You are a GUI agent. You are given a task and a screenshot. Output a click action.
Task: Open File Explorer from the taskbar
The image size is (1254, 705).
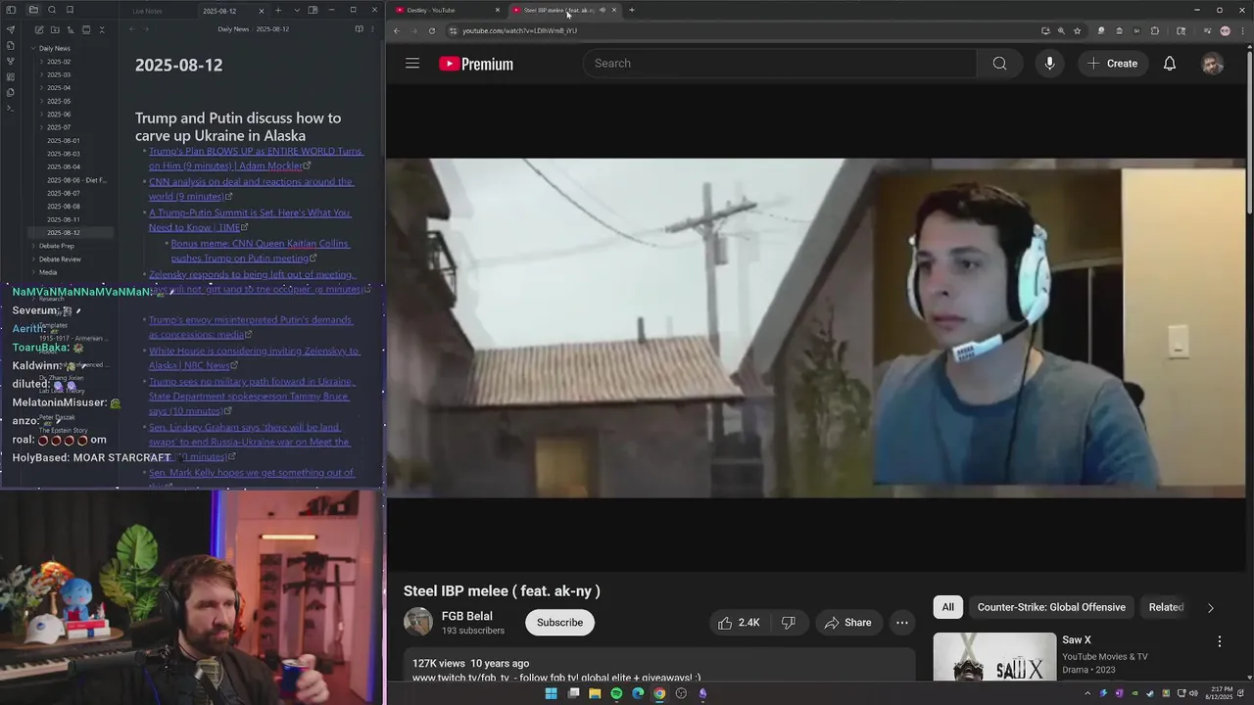point(595,693)
